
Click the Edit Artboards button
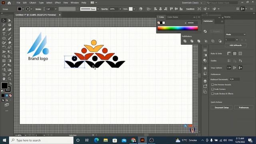click(x=236, y=45)
